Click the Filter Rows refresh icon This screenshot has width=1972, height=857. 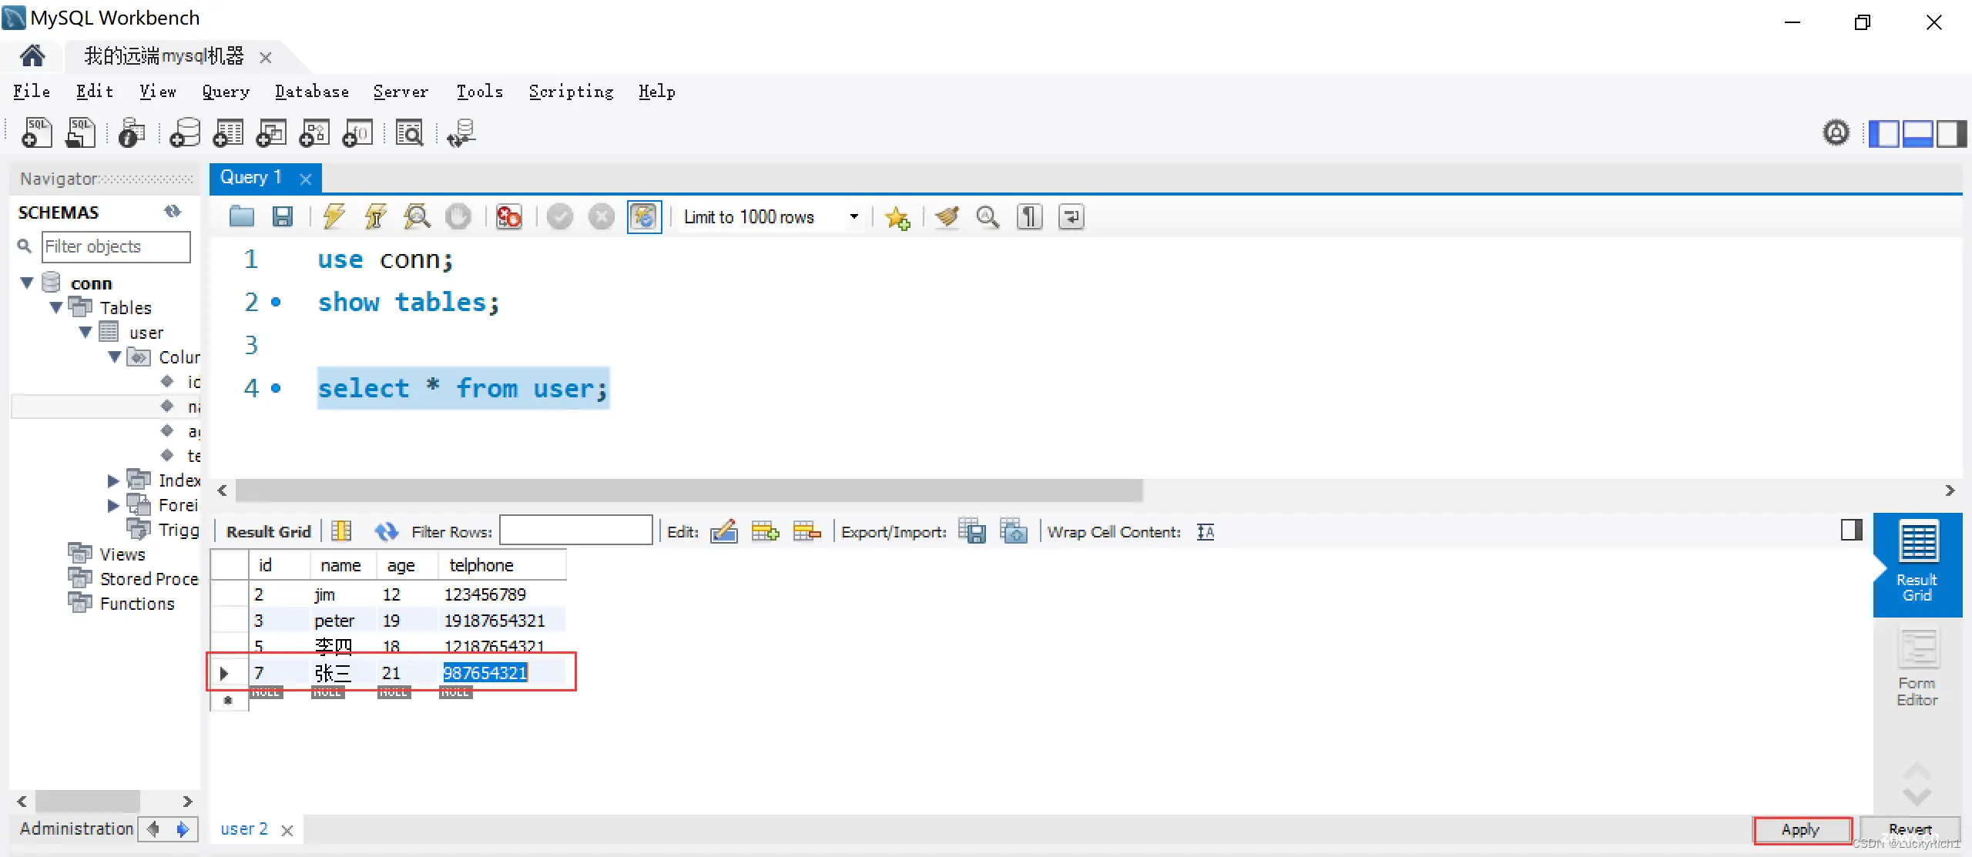pyautogui.click(x=385, y=531)
